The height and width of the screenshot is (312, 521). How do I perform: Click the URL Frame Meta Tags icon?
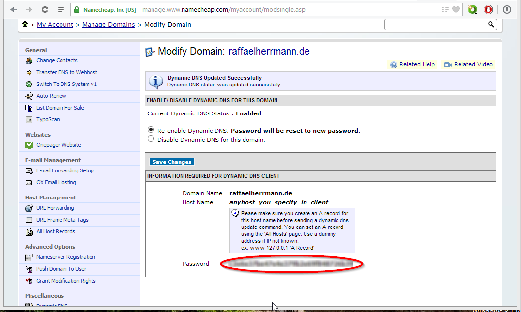tap(29, 220)
